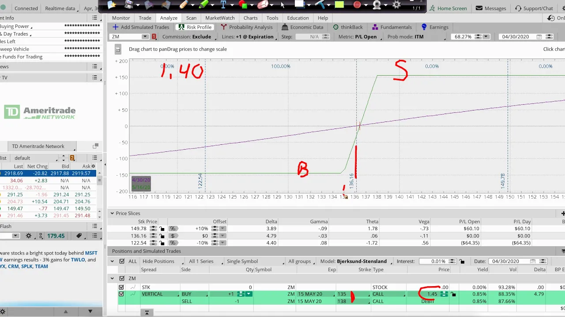Viewport: 565px width, 317px height.
Task: Click lock icon beside Interest field
Action: point(462,261)
